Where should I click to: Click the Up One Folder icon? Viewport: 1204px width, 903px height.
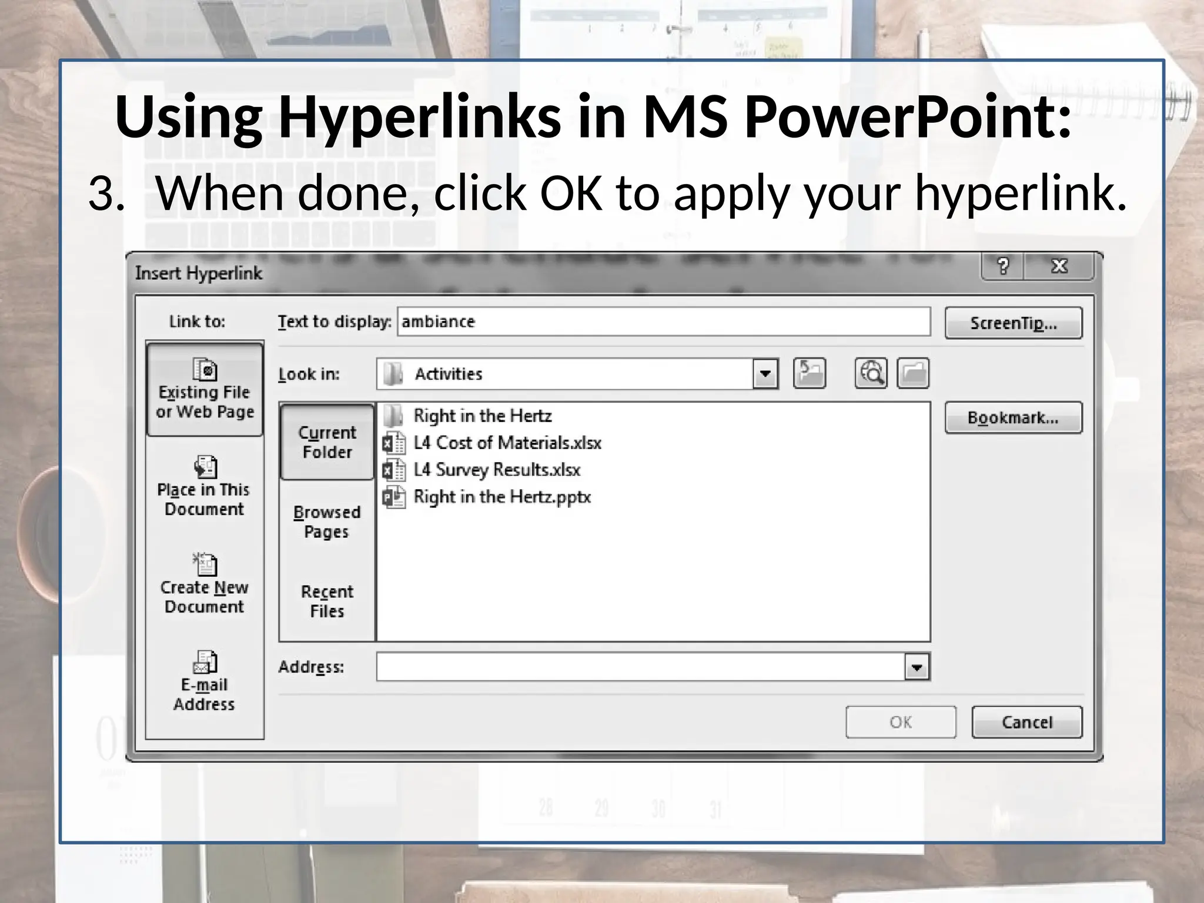pos(810,373)
